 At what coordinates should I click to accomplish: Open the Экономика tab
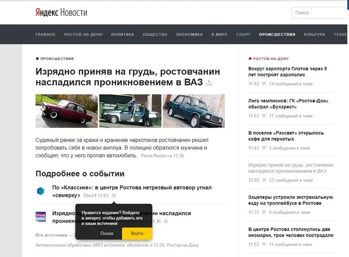[x=189, y=34]
